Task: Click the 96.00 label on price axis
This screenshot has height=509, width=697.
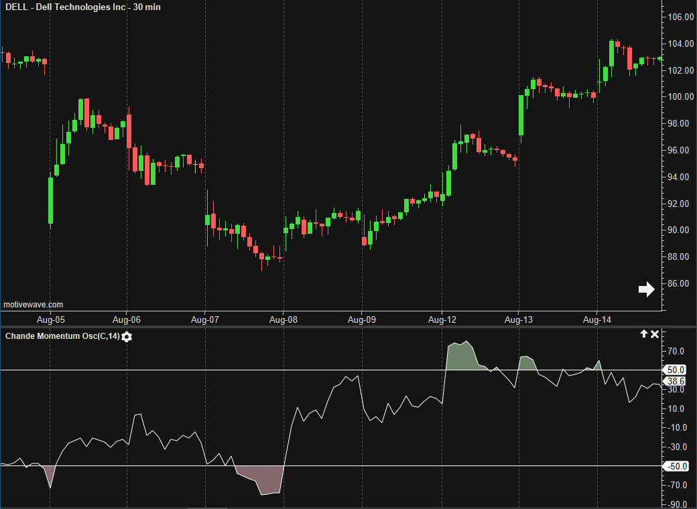Action: coord(679,150)
